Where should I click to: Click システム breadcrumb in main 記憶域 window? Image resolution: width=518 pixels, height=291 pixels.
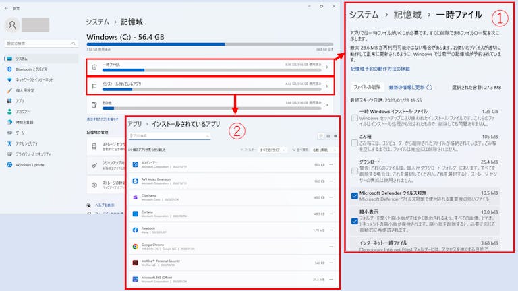point(97,22)
